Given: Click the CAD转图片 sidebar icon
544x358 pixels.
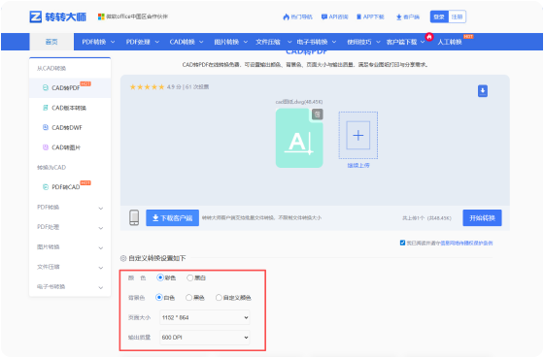Looking at the screenshot, I should (45, 147).
